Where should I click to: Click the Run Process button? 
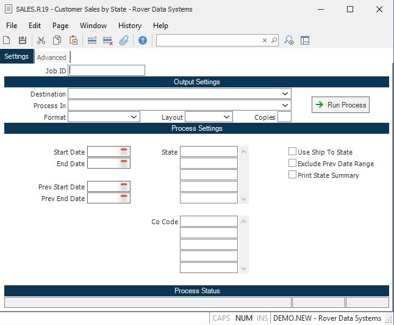[x=340, y=105]
